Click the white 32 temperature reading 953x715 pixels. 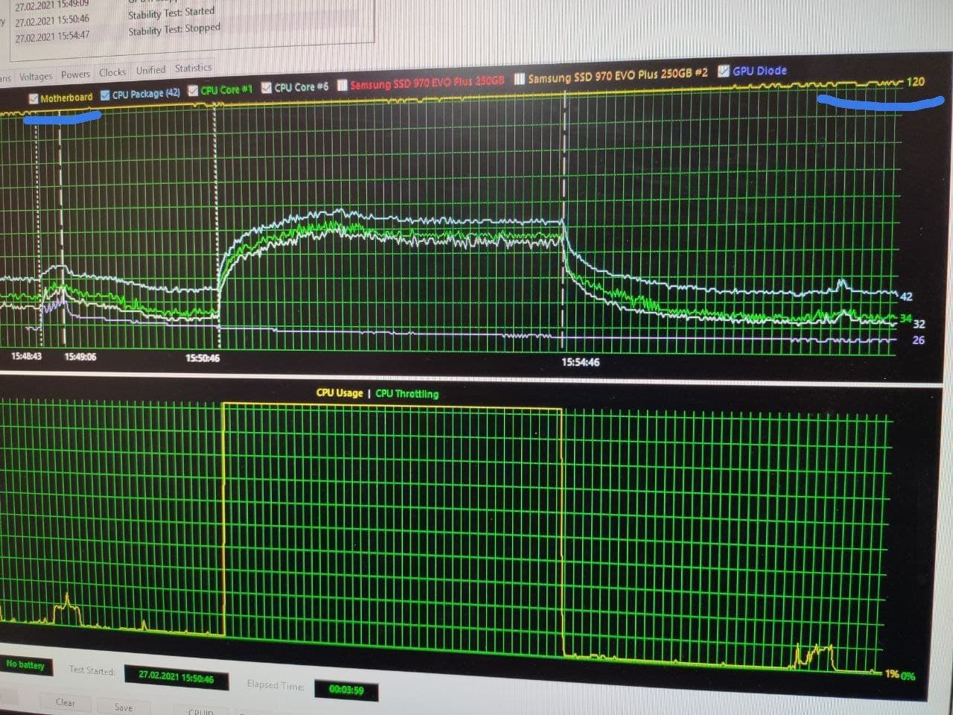(919, 324)
